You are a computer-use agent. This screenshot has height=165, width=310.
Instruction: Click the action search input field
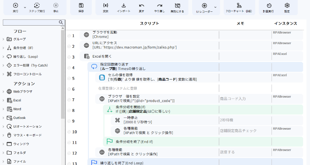click(30, 23)
